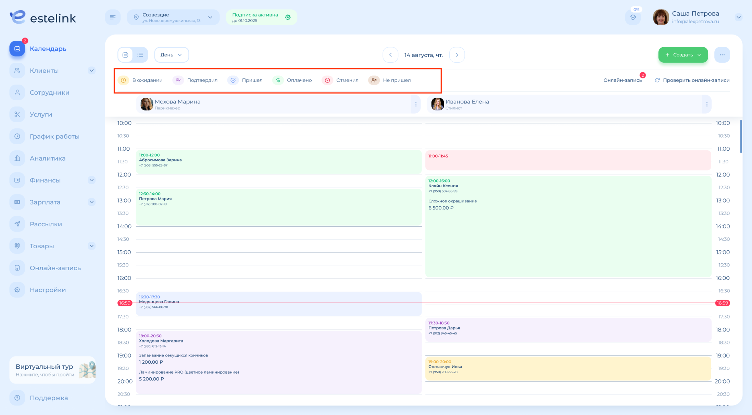Go to previous day arrow

(390, 55)
